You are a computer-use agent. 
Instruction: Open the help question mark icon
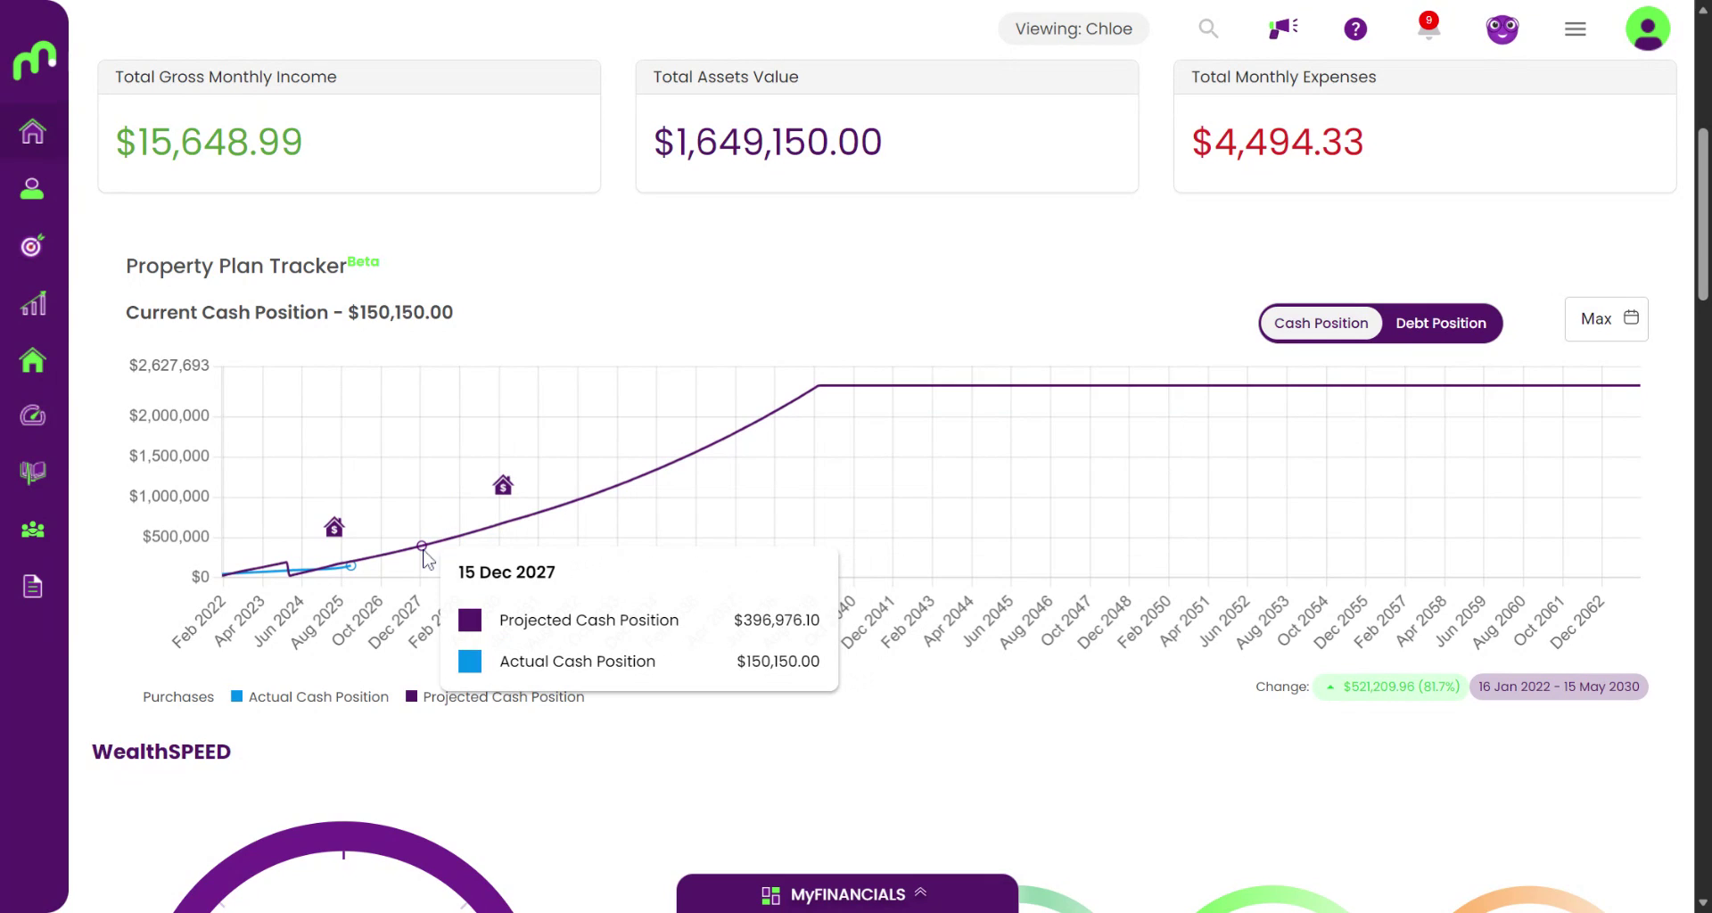pyautogui.click(x=1355, y=29)
